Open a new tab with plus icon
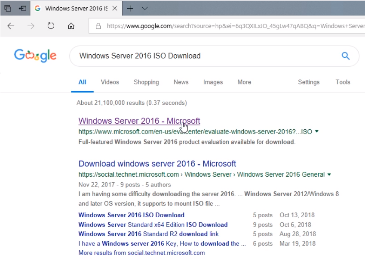Screen dimensions: 365x265 [130, 8]
